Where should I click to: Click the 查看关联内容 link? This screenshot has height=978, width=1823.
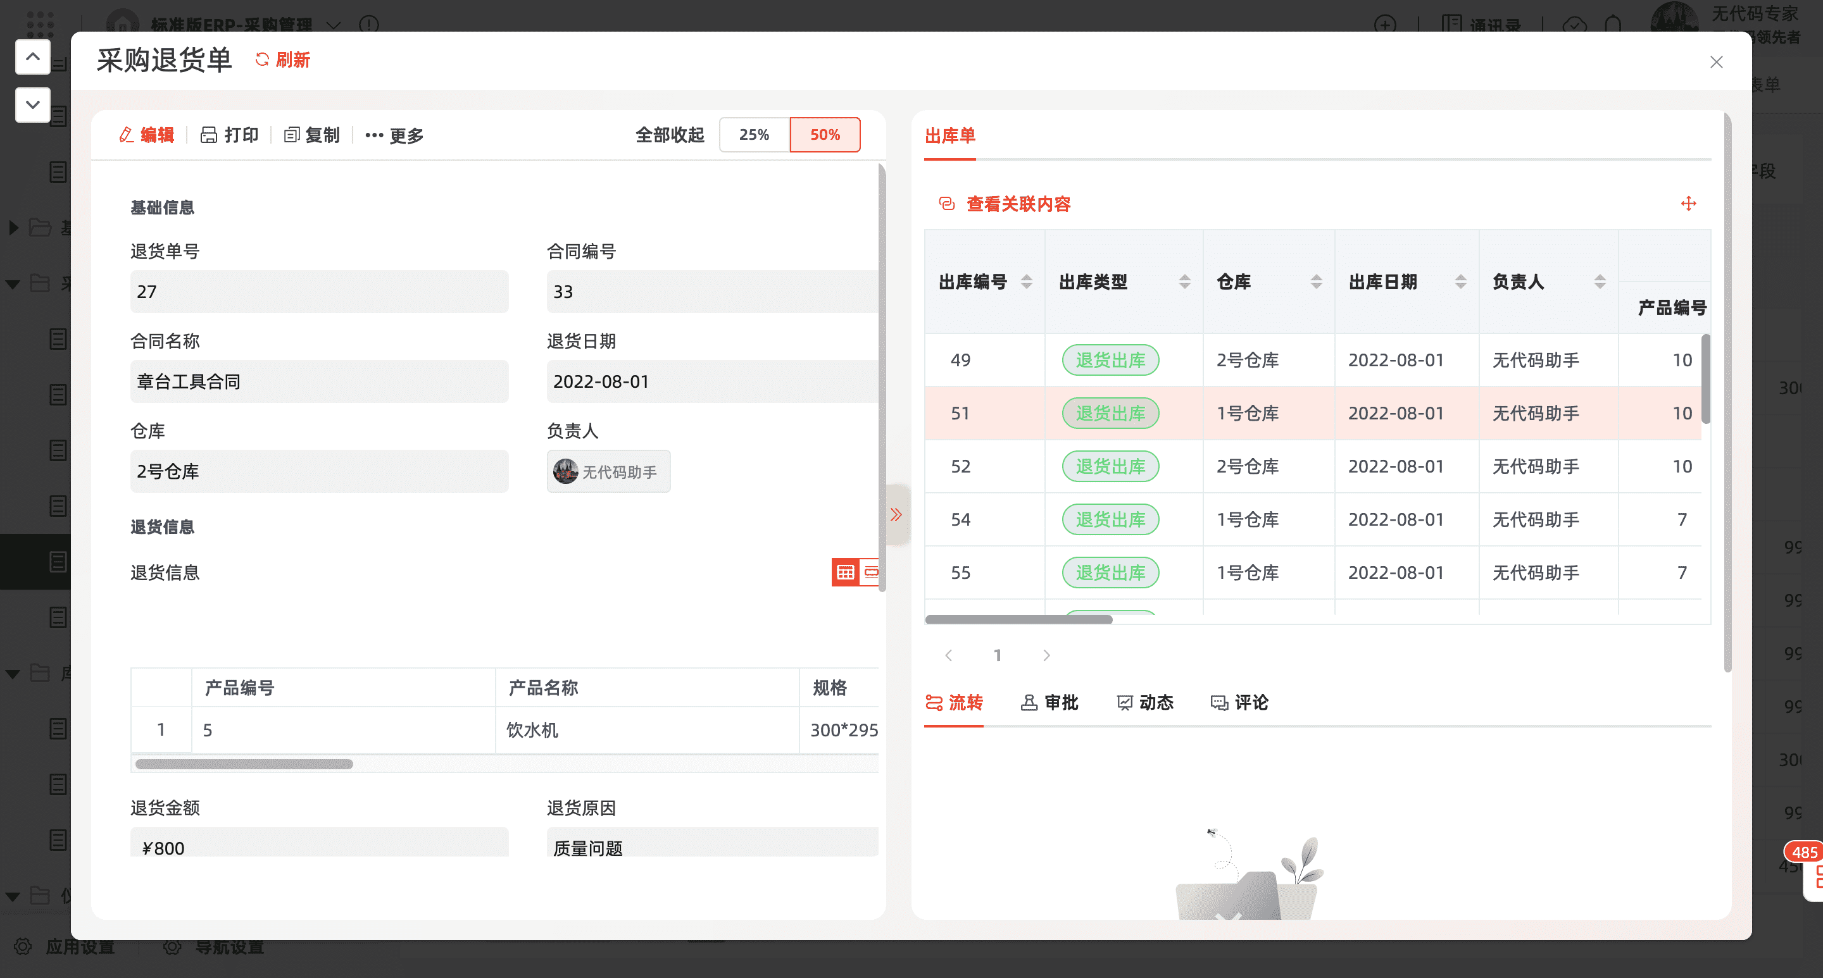pyautogui.click(x=1018, y=204)
